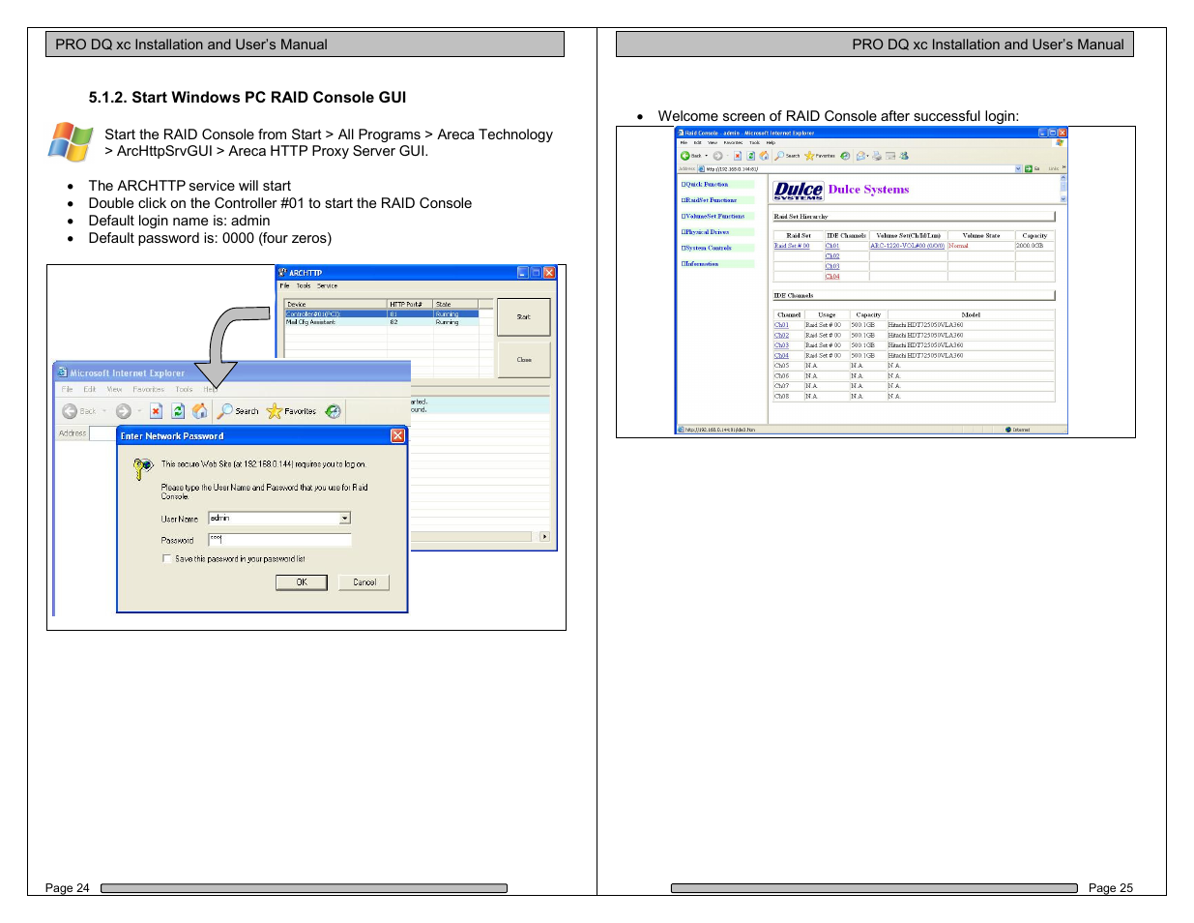1194x923 pixels.
Task: Click the Stop icon in the Raid Console browser toolbar
Action: (738, 156)
